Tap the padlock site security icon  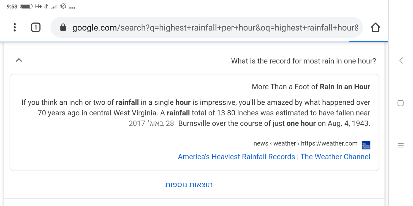pyautogui.click(x=63, y=27)
